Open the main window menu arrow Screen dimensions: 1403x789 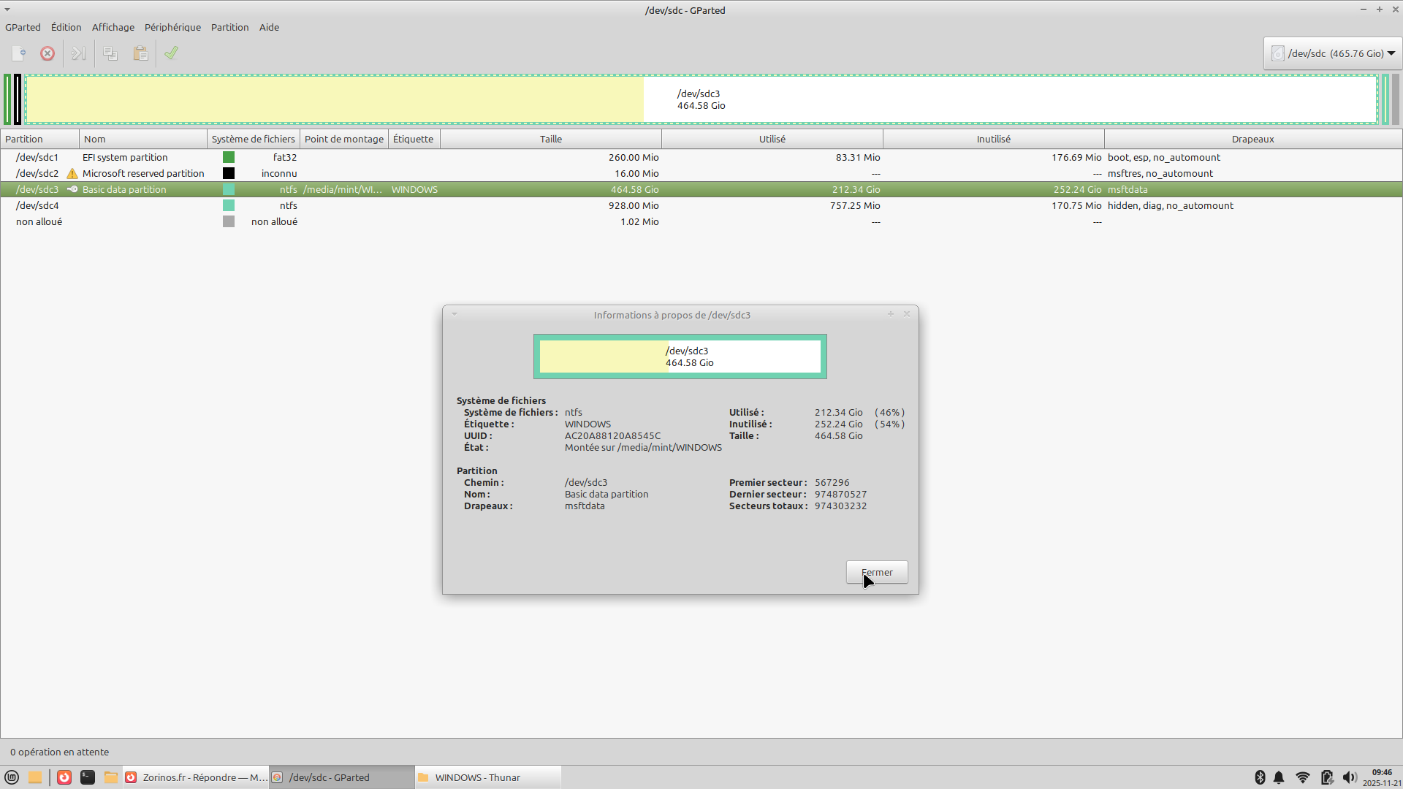(7, 9)
